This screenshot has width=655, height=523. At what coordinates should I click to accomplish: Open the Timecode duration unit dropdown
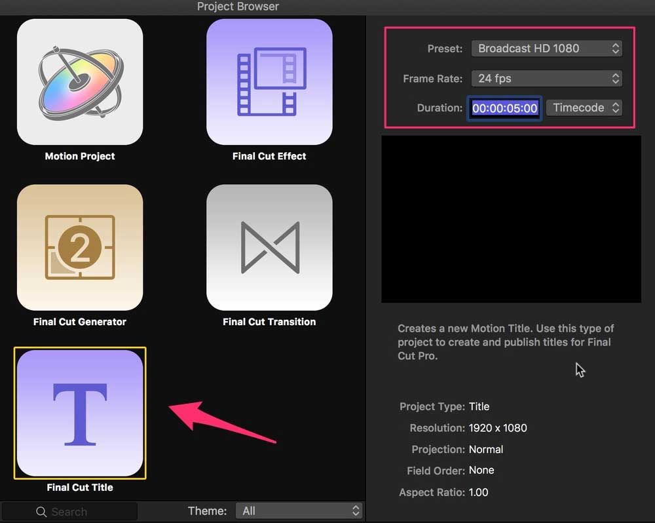click(584, 108)
